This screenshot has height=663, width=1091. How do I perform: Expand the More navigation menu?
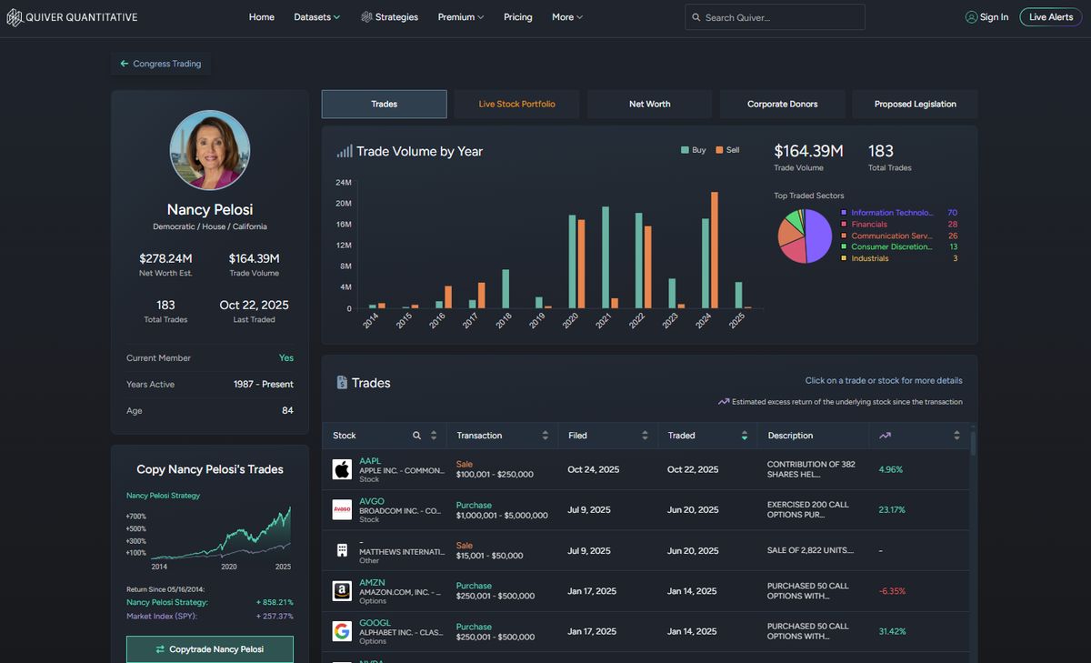click(566, 17)
